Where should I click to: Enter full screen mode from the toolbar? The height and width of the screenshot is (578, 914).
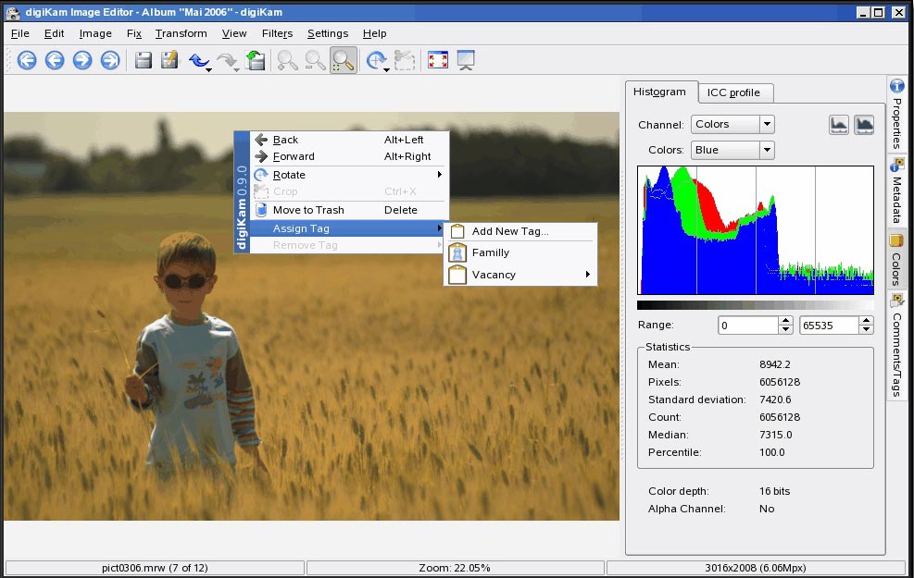point(438,60)
